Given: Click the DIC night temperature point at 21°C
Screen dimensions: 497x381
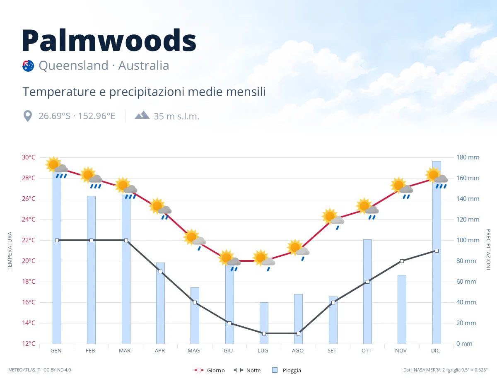Looking at the screenshot, I should click(437, 251).
